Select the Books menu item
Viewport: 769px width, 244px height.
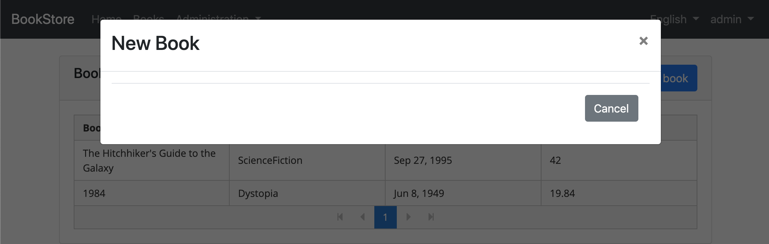148,19
